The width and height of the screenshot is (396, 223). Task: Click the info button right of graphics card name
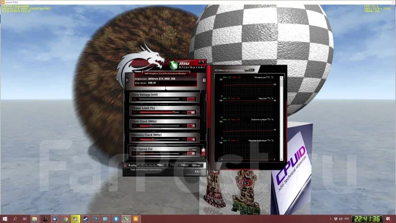204,80
